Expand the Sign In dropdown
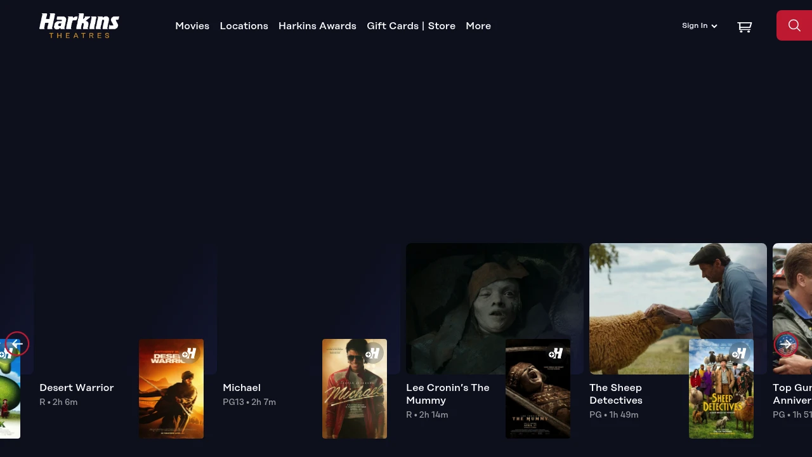This screenshot has height=457, width=812. (700, 26)
